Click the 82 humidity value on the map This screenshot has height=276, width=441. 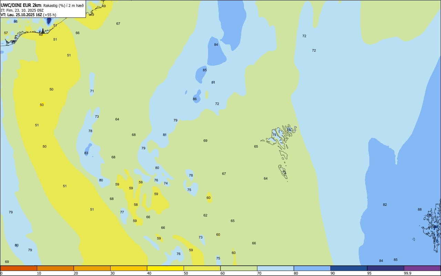tap(385, 205)
